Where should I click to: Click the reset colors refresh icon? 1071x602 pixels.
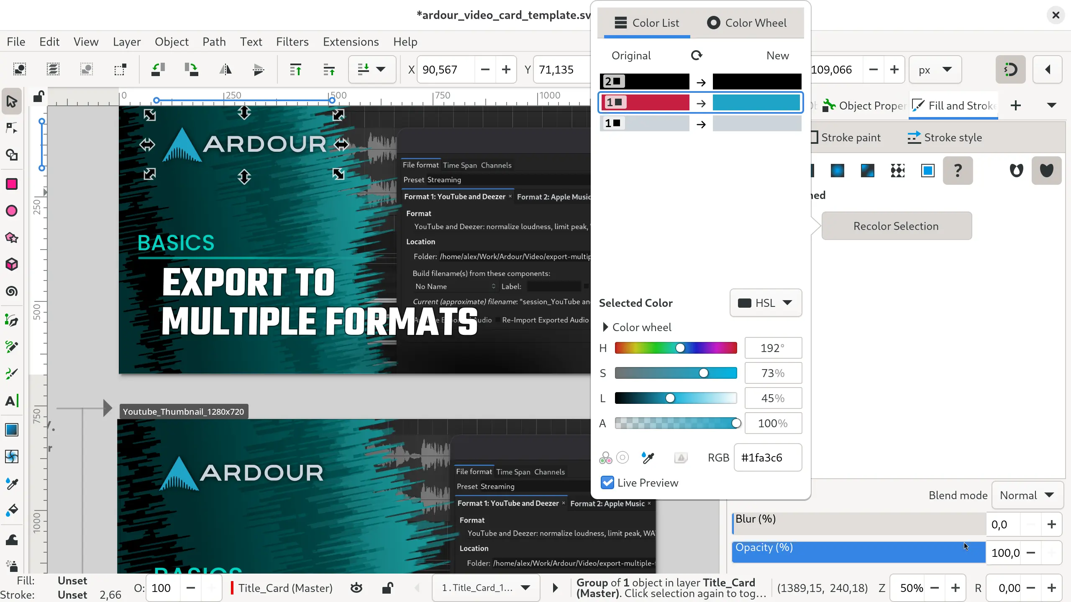click(697, 55)
